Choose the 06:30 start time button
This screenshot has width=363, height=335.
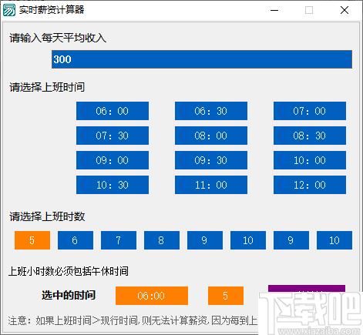211,111
